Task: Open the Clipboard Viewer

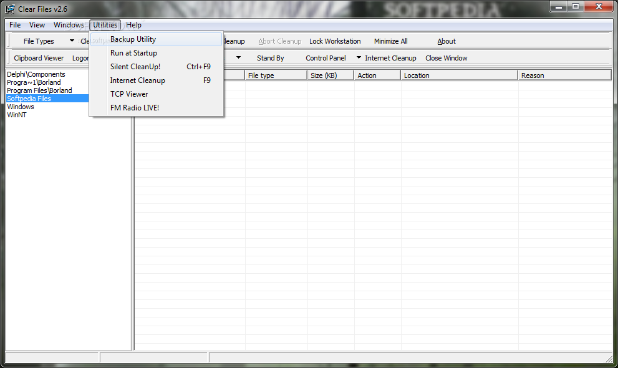Action: [39, 58]
